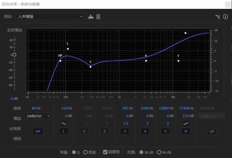
Task: Select control point 3 on EQ graph
Action: pos(90,67)
